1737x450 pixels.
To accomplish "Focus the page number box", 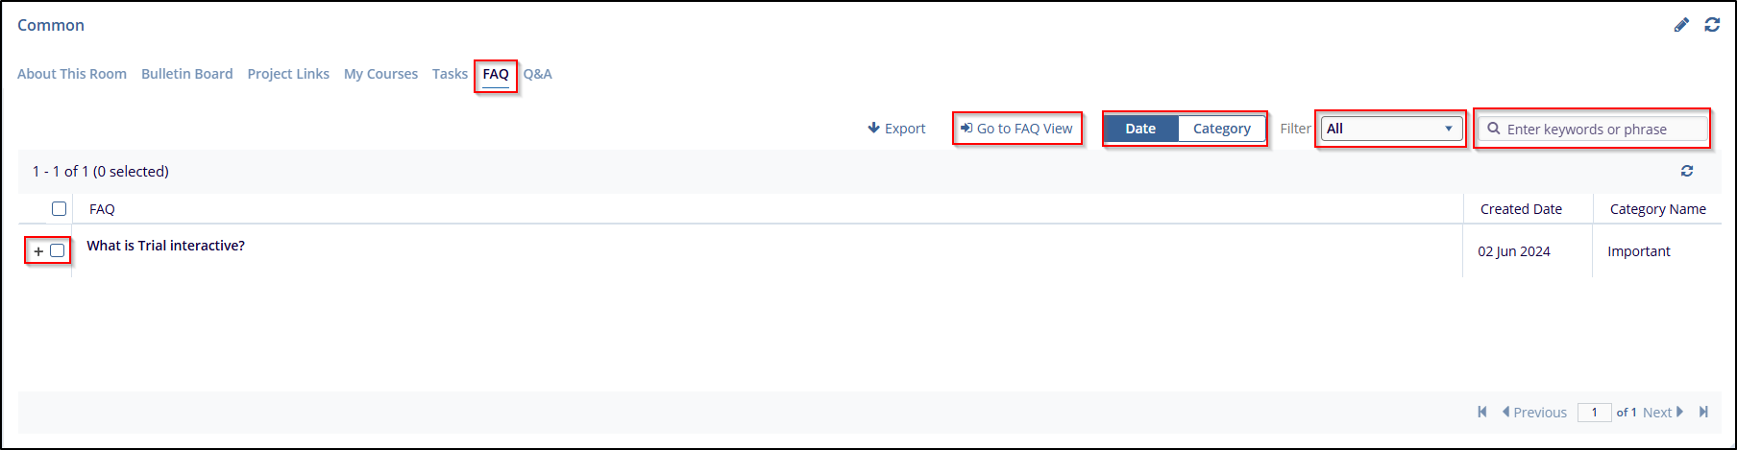I will coord(1594,413).
